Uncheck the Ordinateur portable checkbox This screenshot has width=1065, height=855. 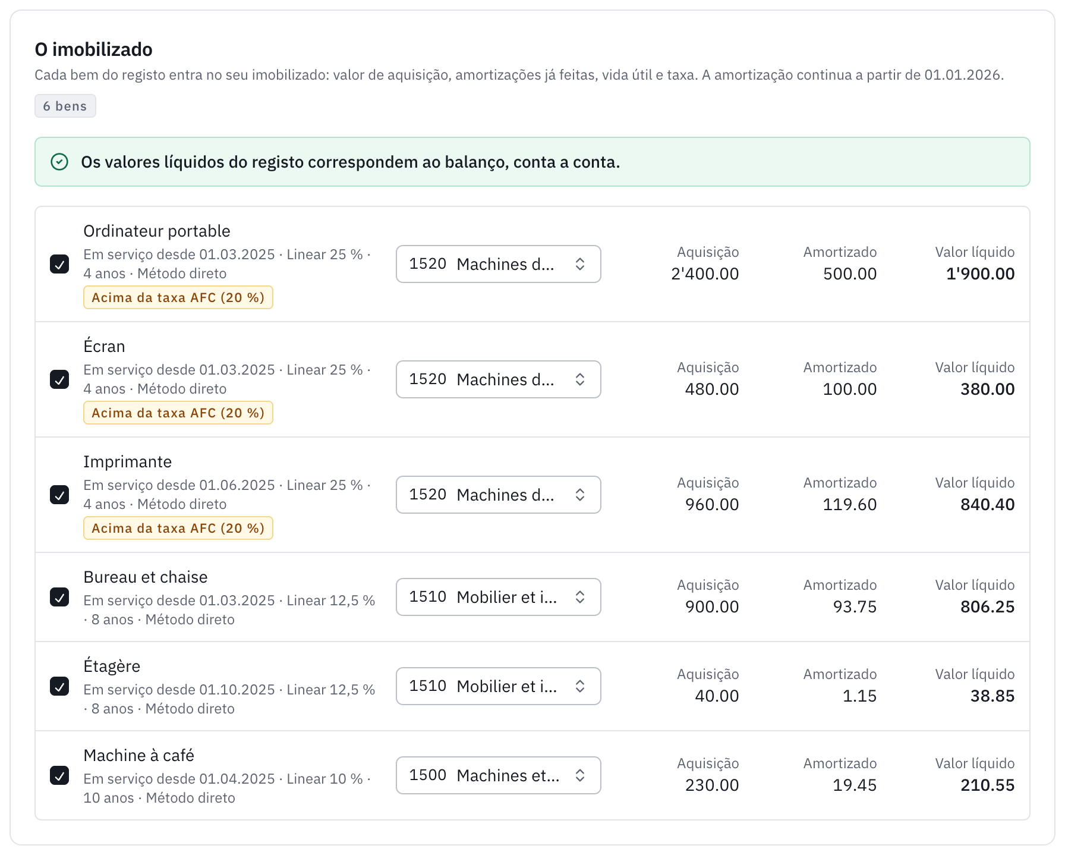(x=59, y=264)
